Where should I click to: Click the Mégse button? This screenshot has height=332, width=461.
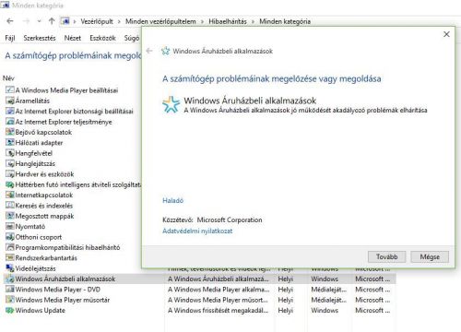pos(430,256)
